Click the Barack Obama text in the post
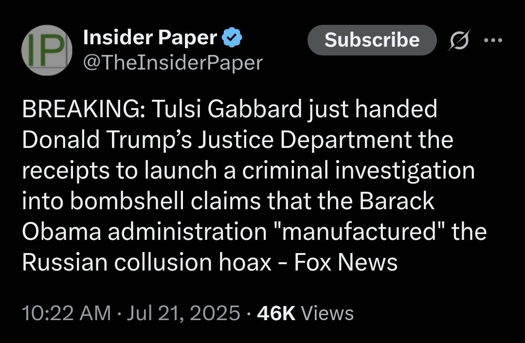The height and width of the screenshot is (343, 525). (396, 202)
